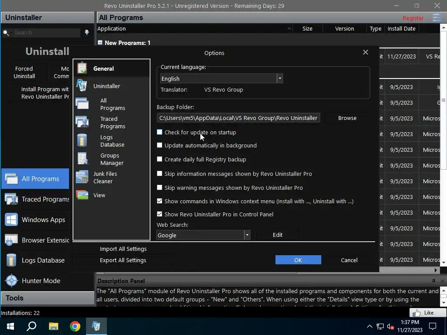
Task: Sort by the Size column header
Action: pos(307,28)
